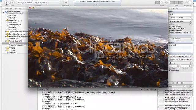Click the Tab width stepper
This screenshot has height=110, width=196.
(x=179, y=66)
